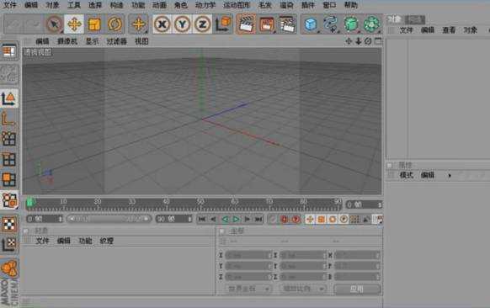This screenshot has width=490, height=308.
Task: Switch to Points mode in sidebar
Action: 9,138
